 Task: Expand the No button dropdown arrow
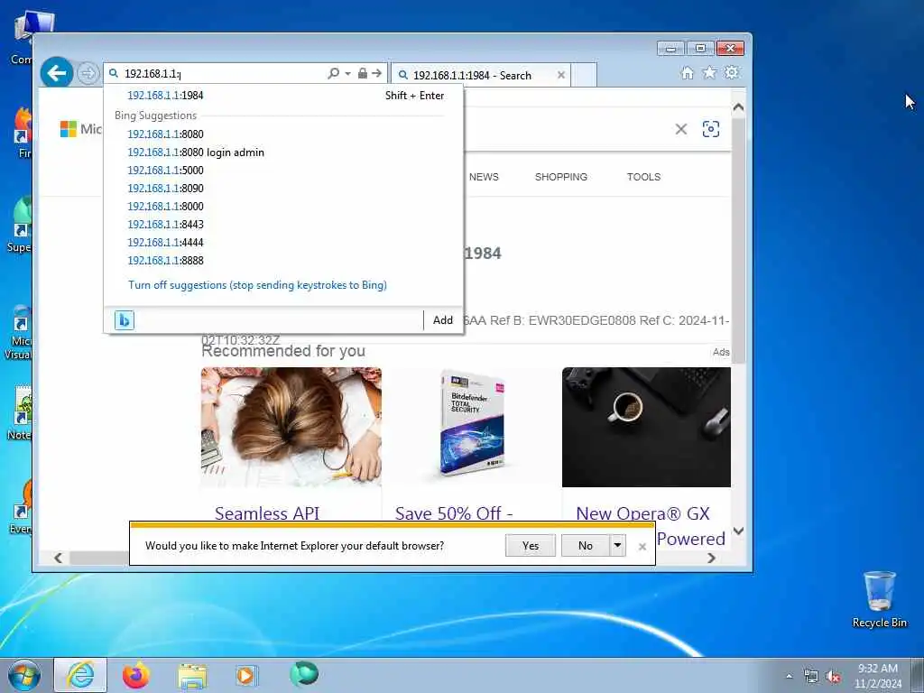point(617,546)
